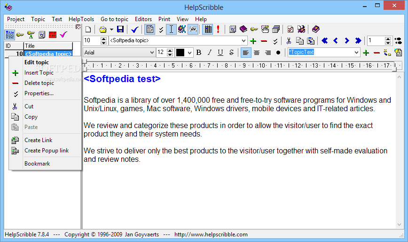Open the stacked windows editor icon
The height and width of the screenshot is (242, 408).
click(276, 30)
